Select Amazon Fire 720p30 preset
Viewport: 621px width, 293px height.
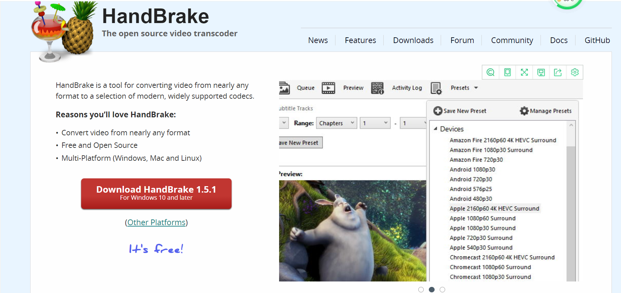click(x=476, y=160)
